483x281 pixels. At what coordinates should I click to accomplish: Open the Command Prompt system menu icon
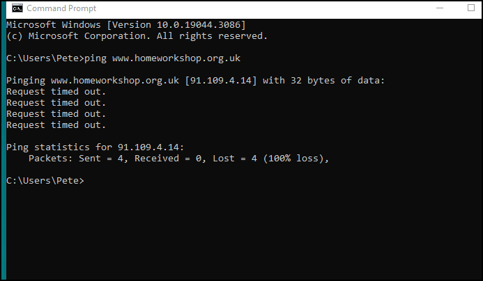click(17, 8)
